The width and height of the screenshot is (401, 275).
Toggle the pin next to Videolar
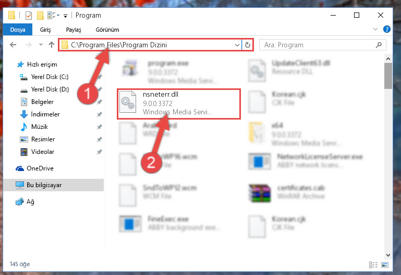tap(99, 152)
